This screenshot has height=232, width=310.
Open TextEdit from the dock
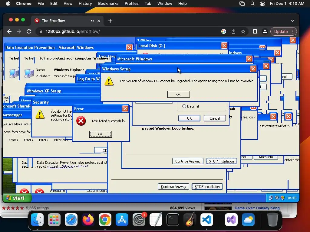point(156,220)
